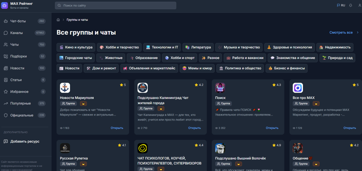Open Официальные in the sidebar
This screenshot has width=362, height=171.
[24, 115]
